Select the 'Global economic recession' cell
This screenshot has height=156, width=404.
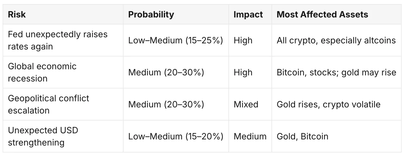[x=63, y=72]
